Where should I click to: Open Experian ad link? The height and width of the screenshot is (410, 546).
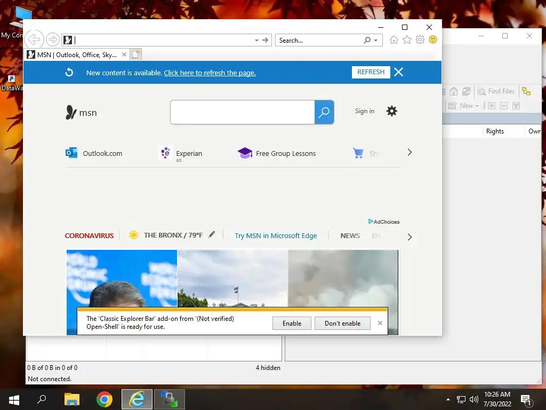coord(181,154)
